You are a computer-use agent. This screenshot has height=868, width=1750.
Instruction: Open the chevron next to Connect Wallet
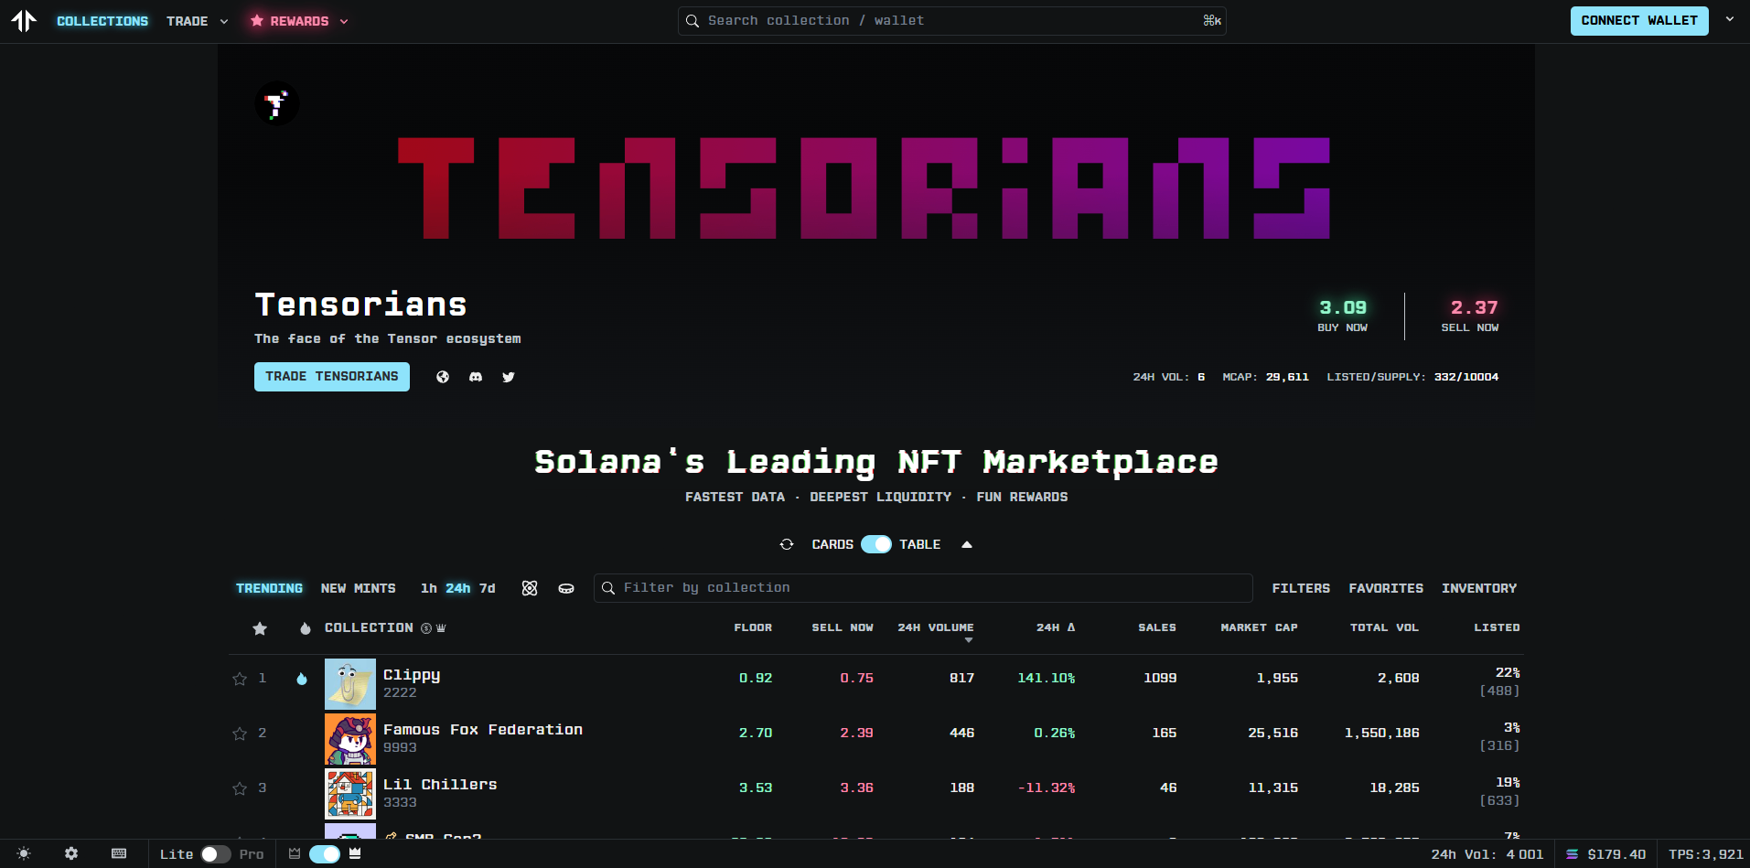point(1729,19)
